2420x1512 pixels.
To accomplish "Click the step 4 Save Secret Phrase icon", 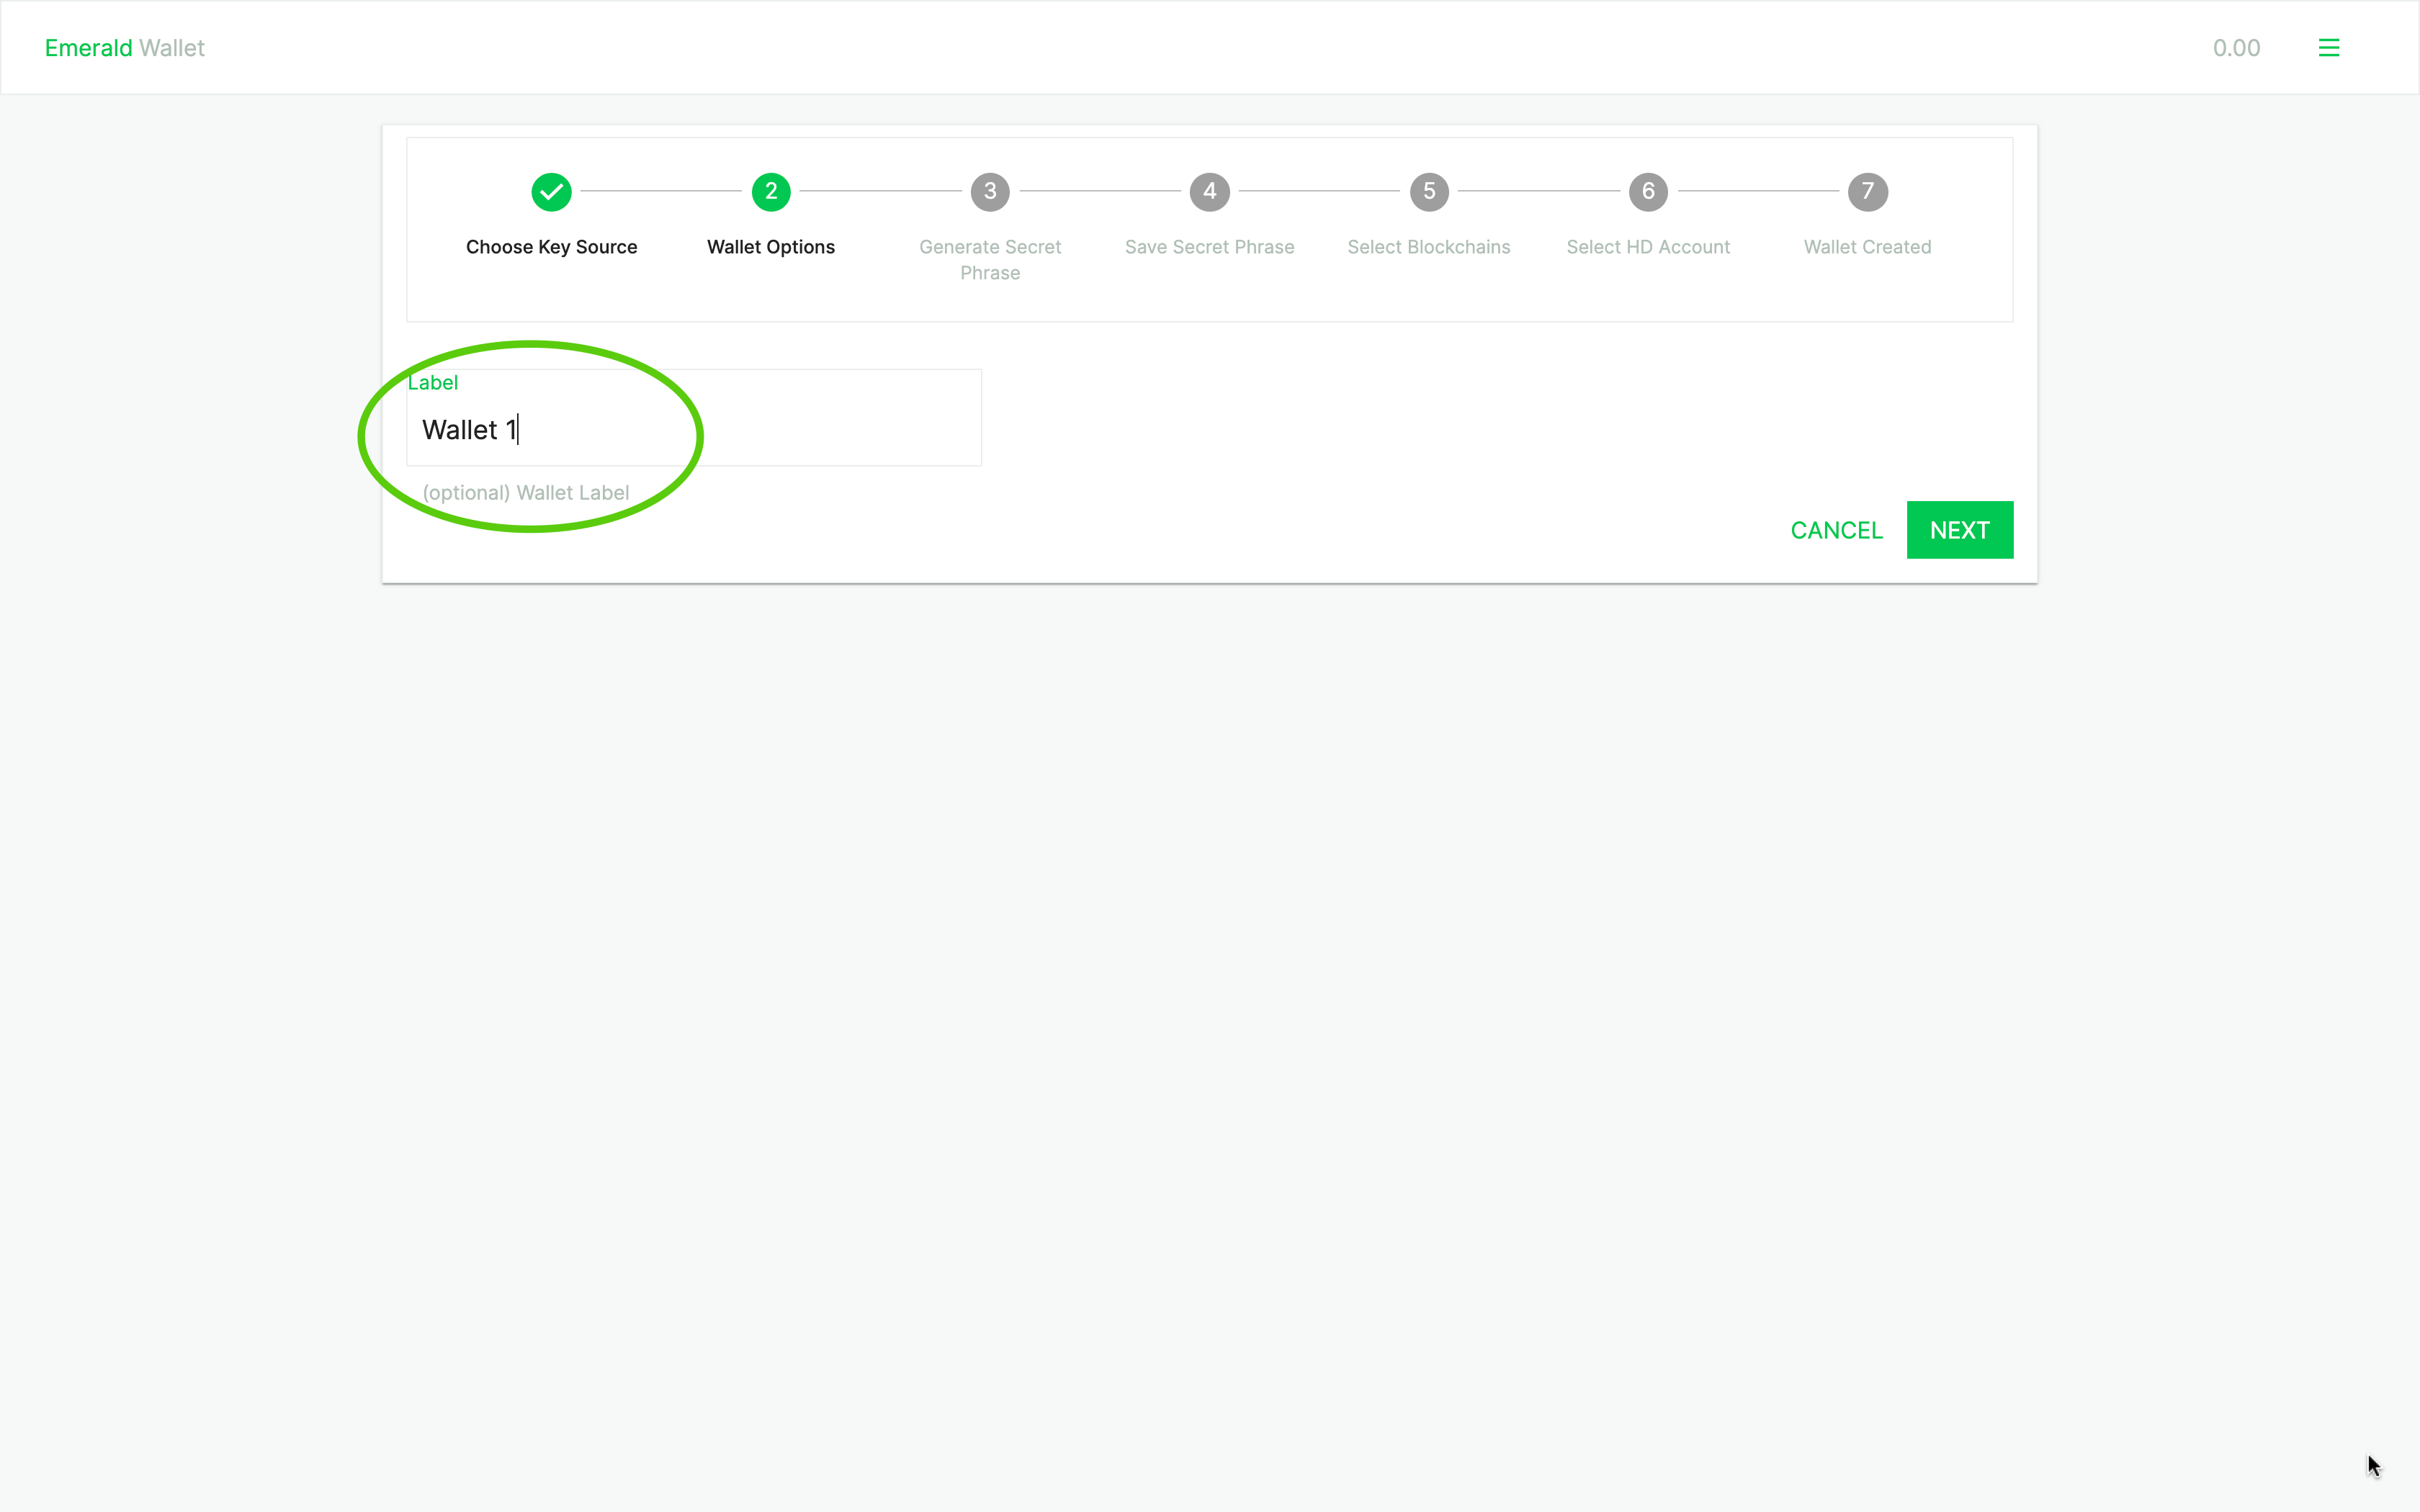I will pos(1209,190).
